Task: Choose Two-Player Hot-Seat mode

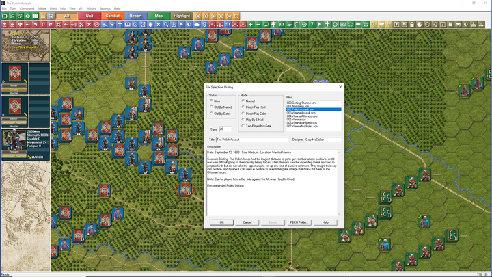Action: tap(243, 126)
